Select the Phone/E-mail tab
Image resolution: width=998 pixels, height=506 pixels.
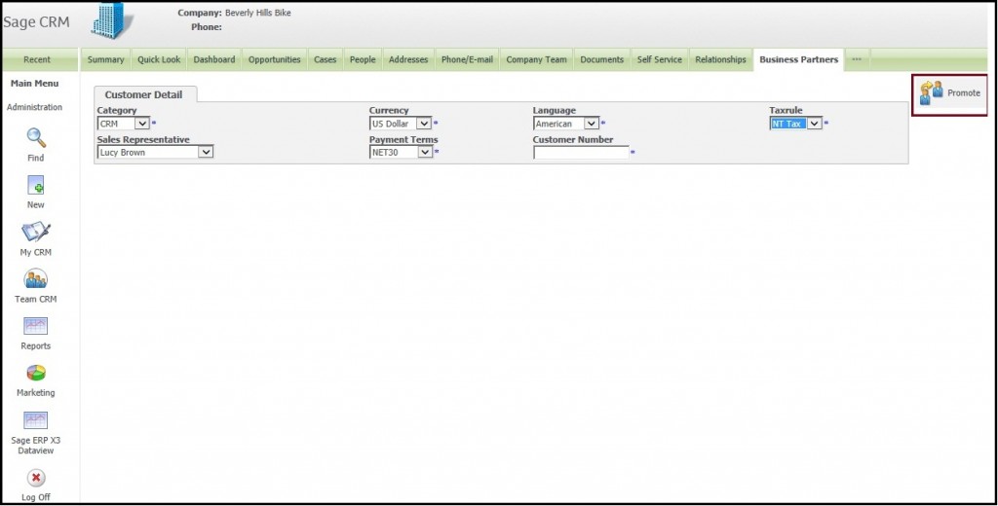[x=467, y=59]
